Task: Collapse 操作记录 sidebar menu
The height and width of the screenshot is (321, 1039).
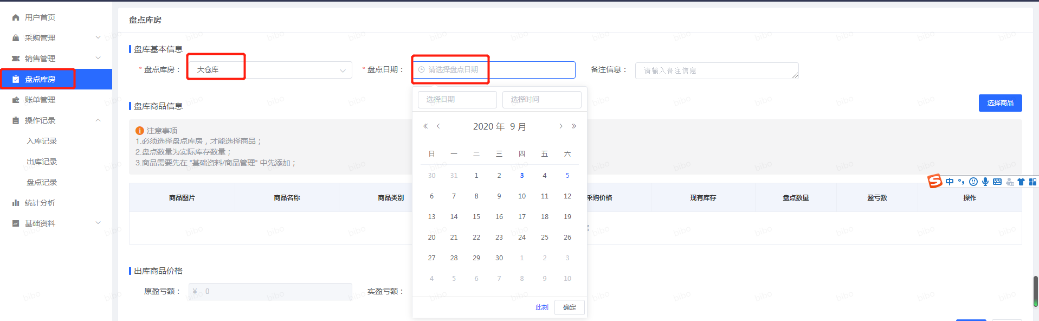Action: pyautogui.click(x=56, y=120)
